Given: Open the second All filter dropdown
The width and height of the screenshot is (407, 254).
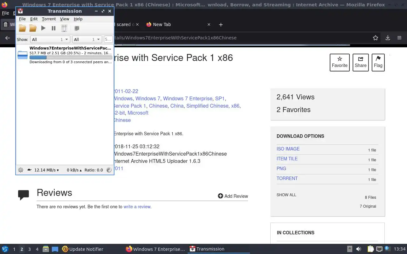Looking at the screenshot, I should click(x=87, y=39).
